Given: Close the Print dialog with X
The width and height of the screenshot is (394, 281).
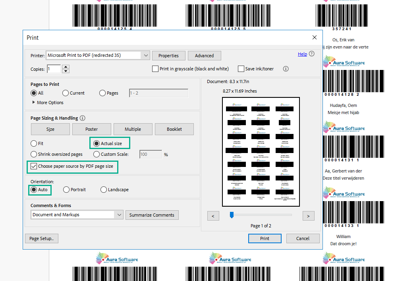Looking at the screenshot, I should 315,37.
